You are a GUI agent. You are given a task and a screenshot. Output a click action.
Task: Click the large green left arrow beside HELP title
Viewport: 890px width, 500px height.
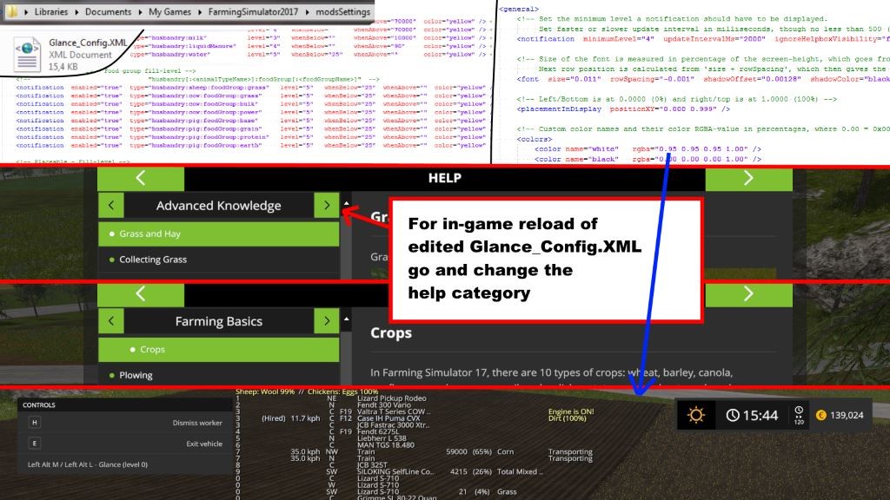(x=141, y=178)
